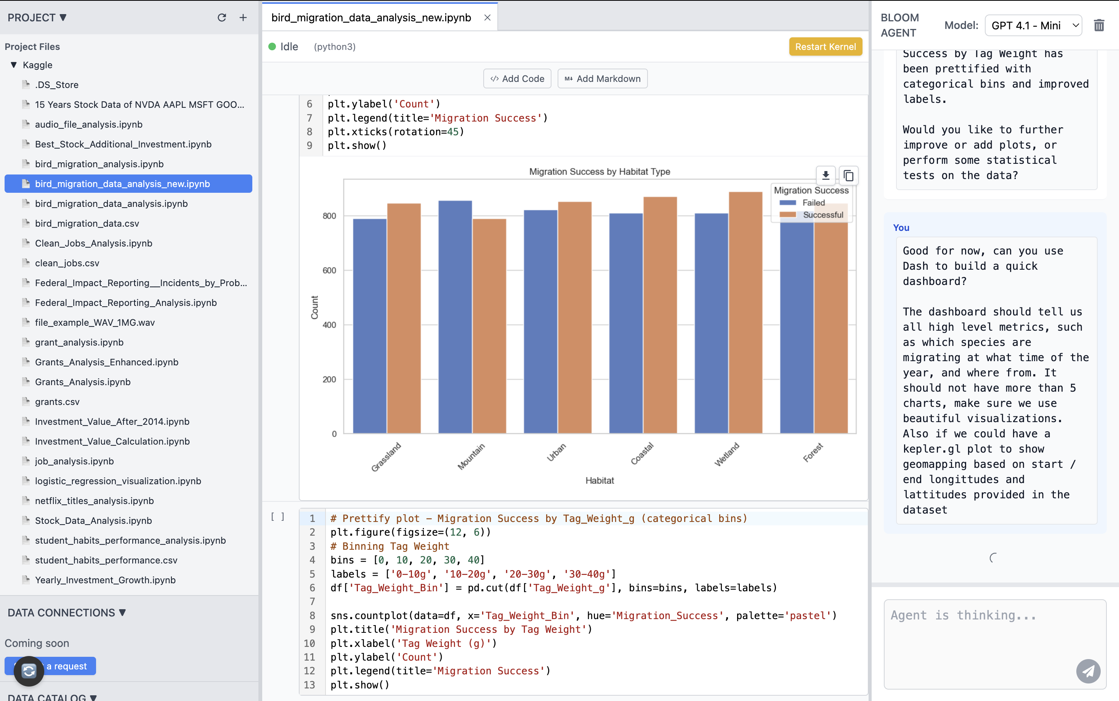Open the GPT 4.1 - Mini model dropdown
Image resolution: width=1119 pixels, height=701 pixels.
(1033, 26)
